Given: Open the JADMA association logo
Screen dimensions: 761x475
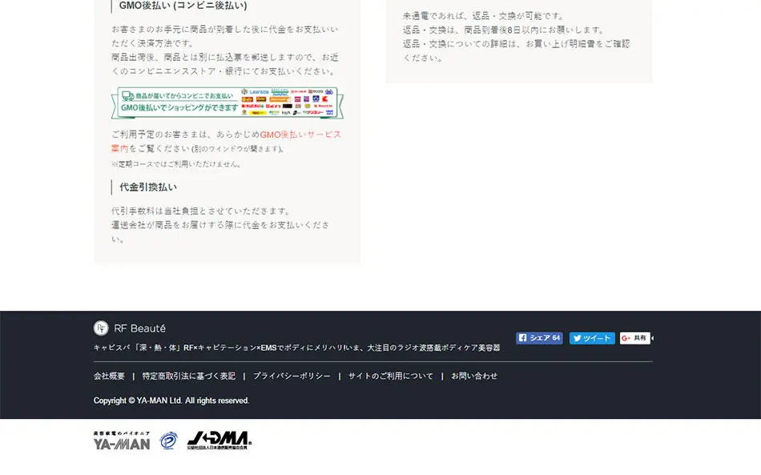Looking at the screenshot, I should (219, 441).
